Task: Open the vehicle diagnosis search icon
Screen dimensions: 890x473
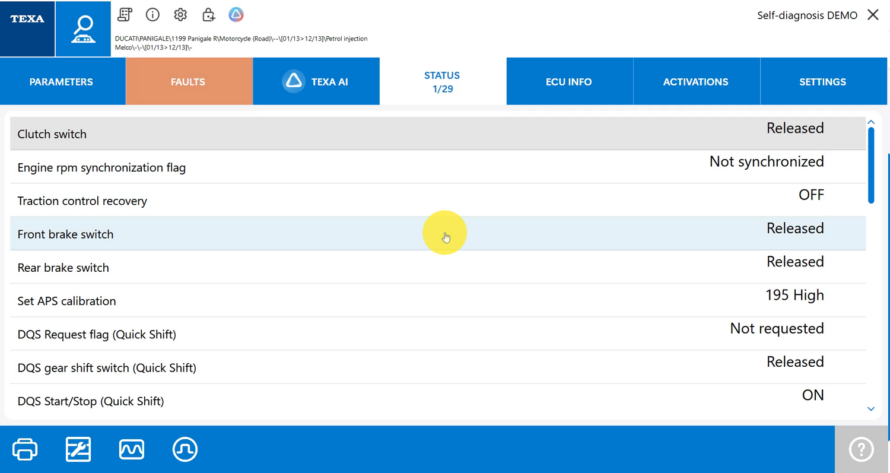Action: [83, 29]
